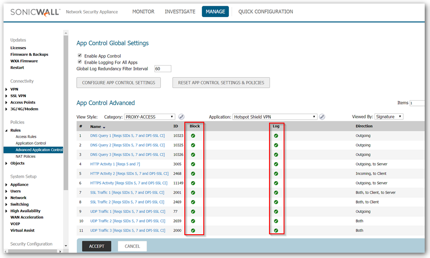Open the HTTPS Activity signature link
Image resolution: width=430 pixels, height=258 pixels.
coord(129,183)
